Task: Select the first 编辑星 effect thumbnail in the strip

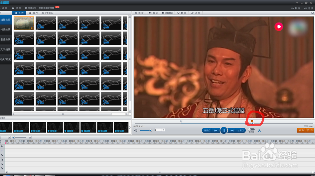Action: (6, 127)
